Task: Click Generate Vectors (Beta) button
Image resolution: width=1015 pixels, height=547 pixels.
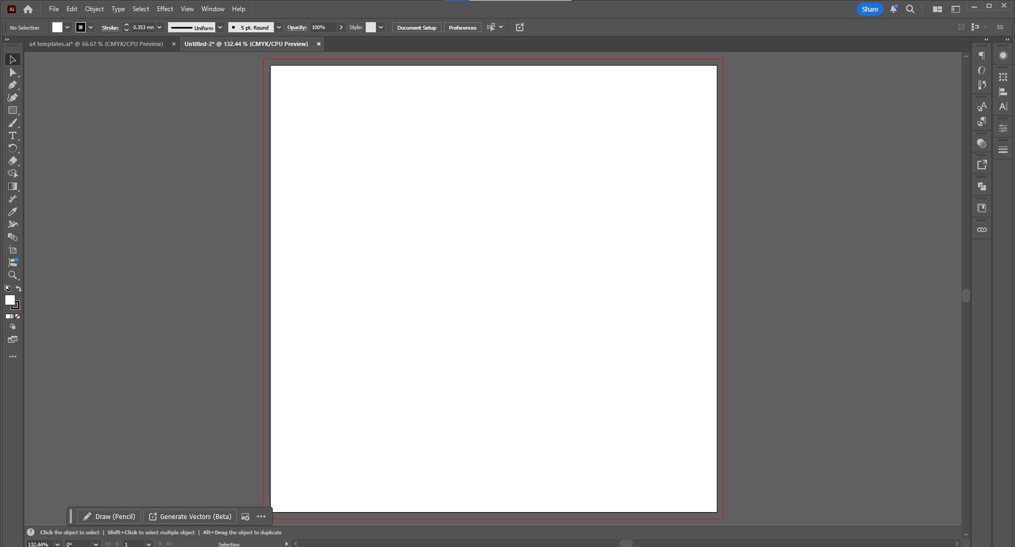Action: coord(190,517)
